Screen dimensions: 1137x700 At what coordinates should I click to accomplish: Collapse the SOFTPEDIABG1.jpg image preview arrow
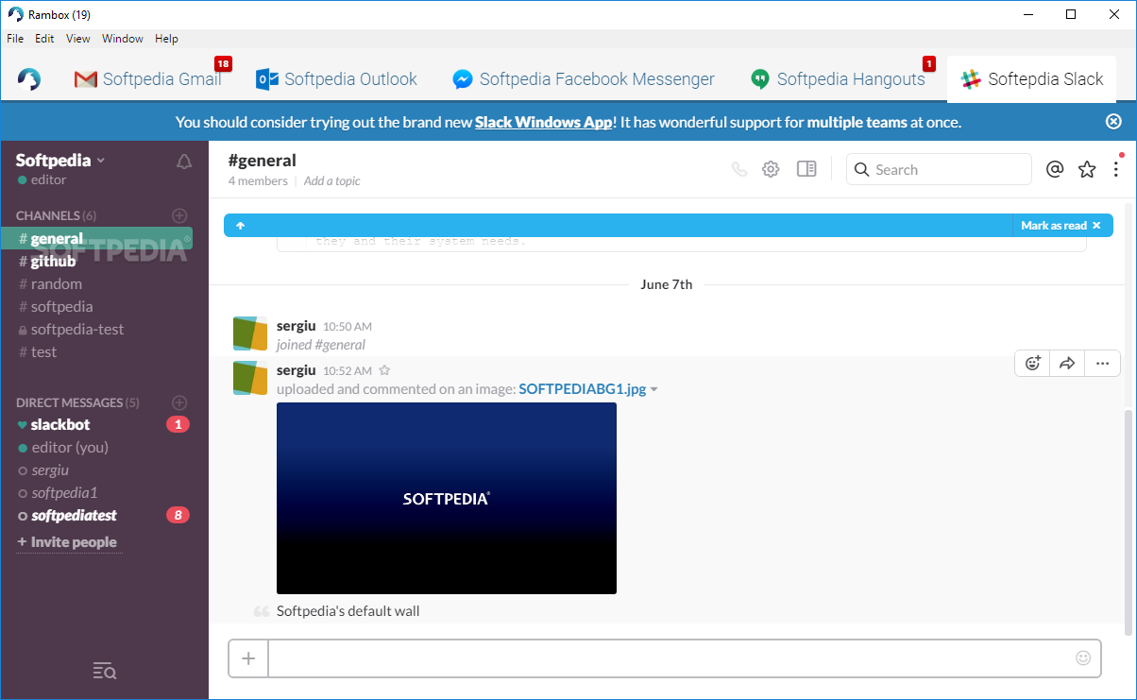654,389
